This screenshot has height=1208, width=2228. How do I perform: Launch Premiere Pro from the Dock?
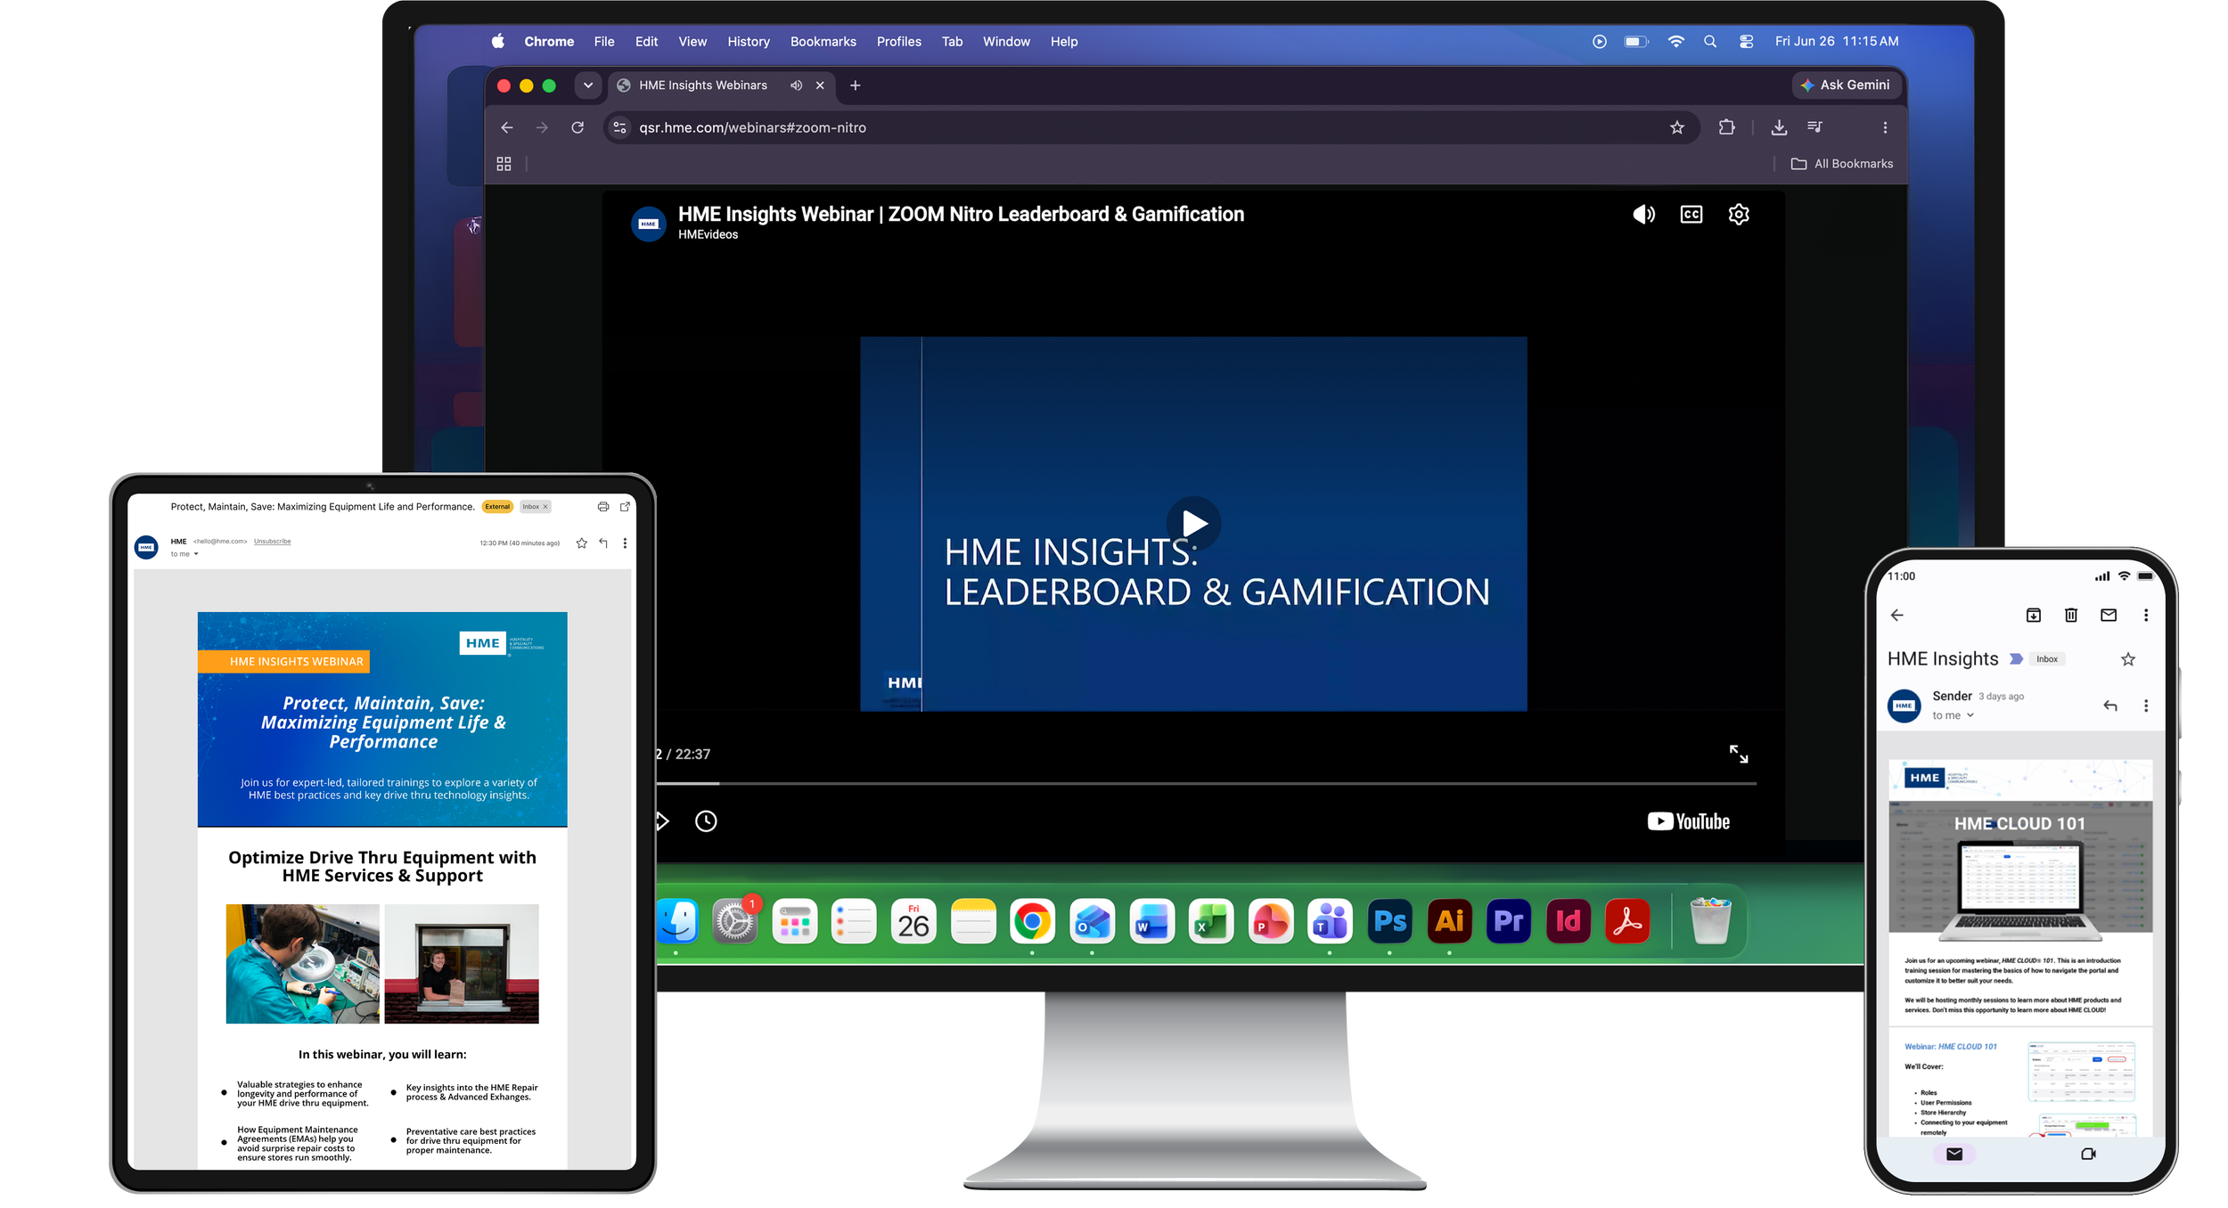point(1509,921)
